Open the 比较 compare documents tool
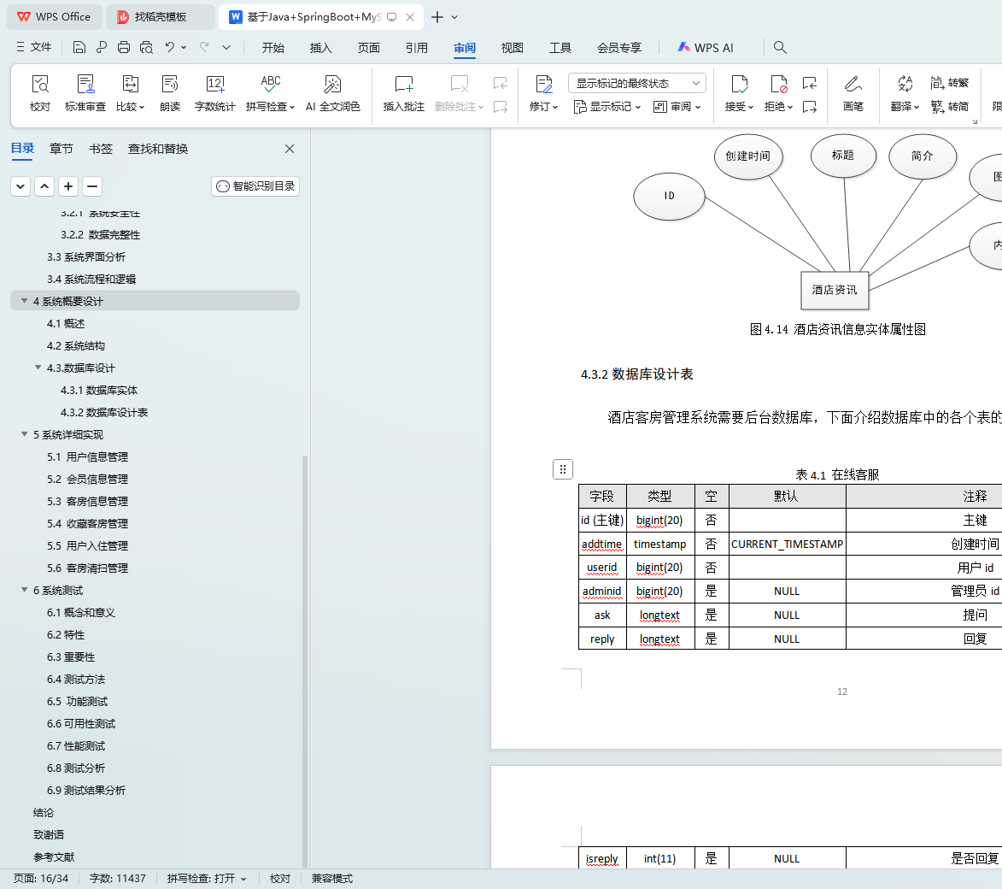 130,93
